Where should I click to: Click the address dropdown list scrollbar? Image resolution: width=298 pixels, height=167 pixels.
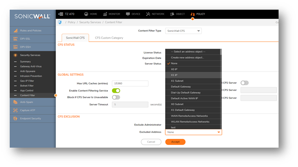click(x=221, y=52)
